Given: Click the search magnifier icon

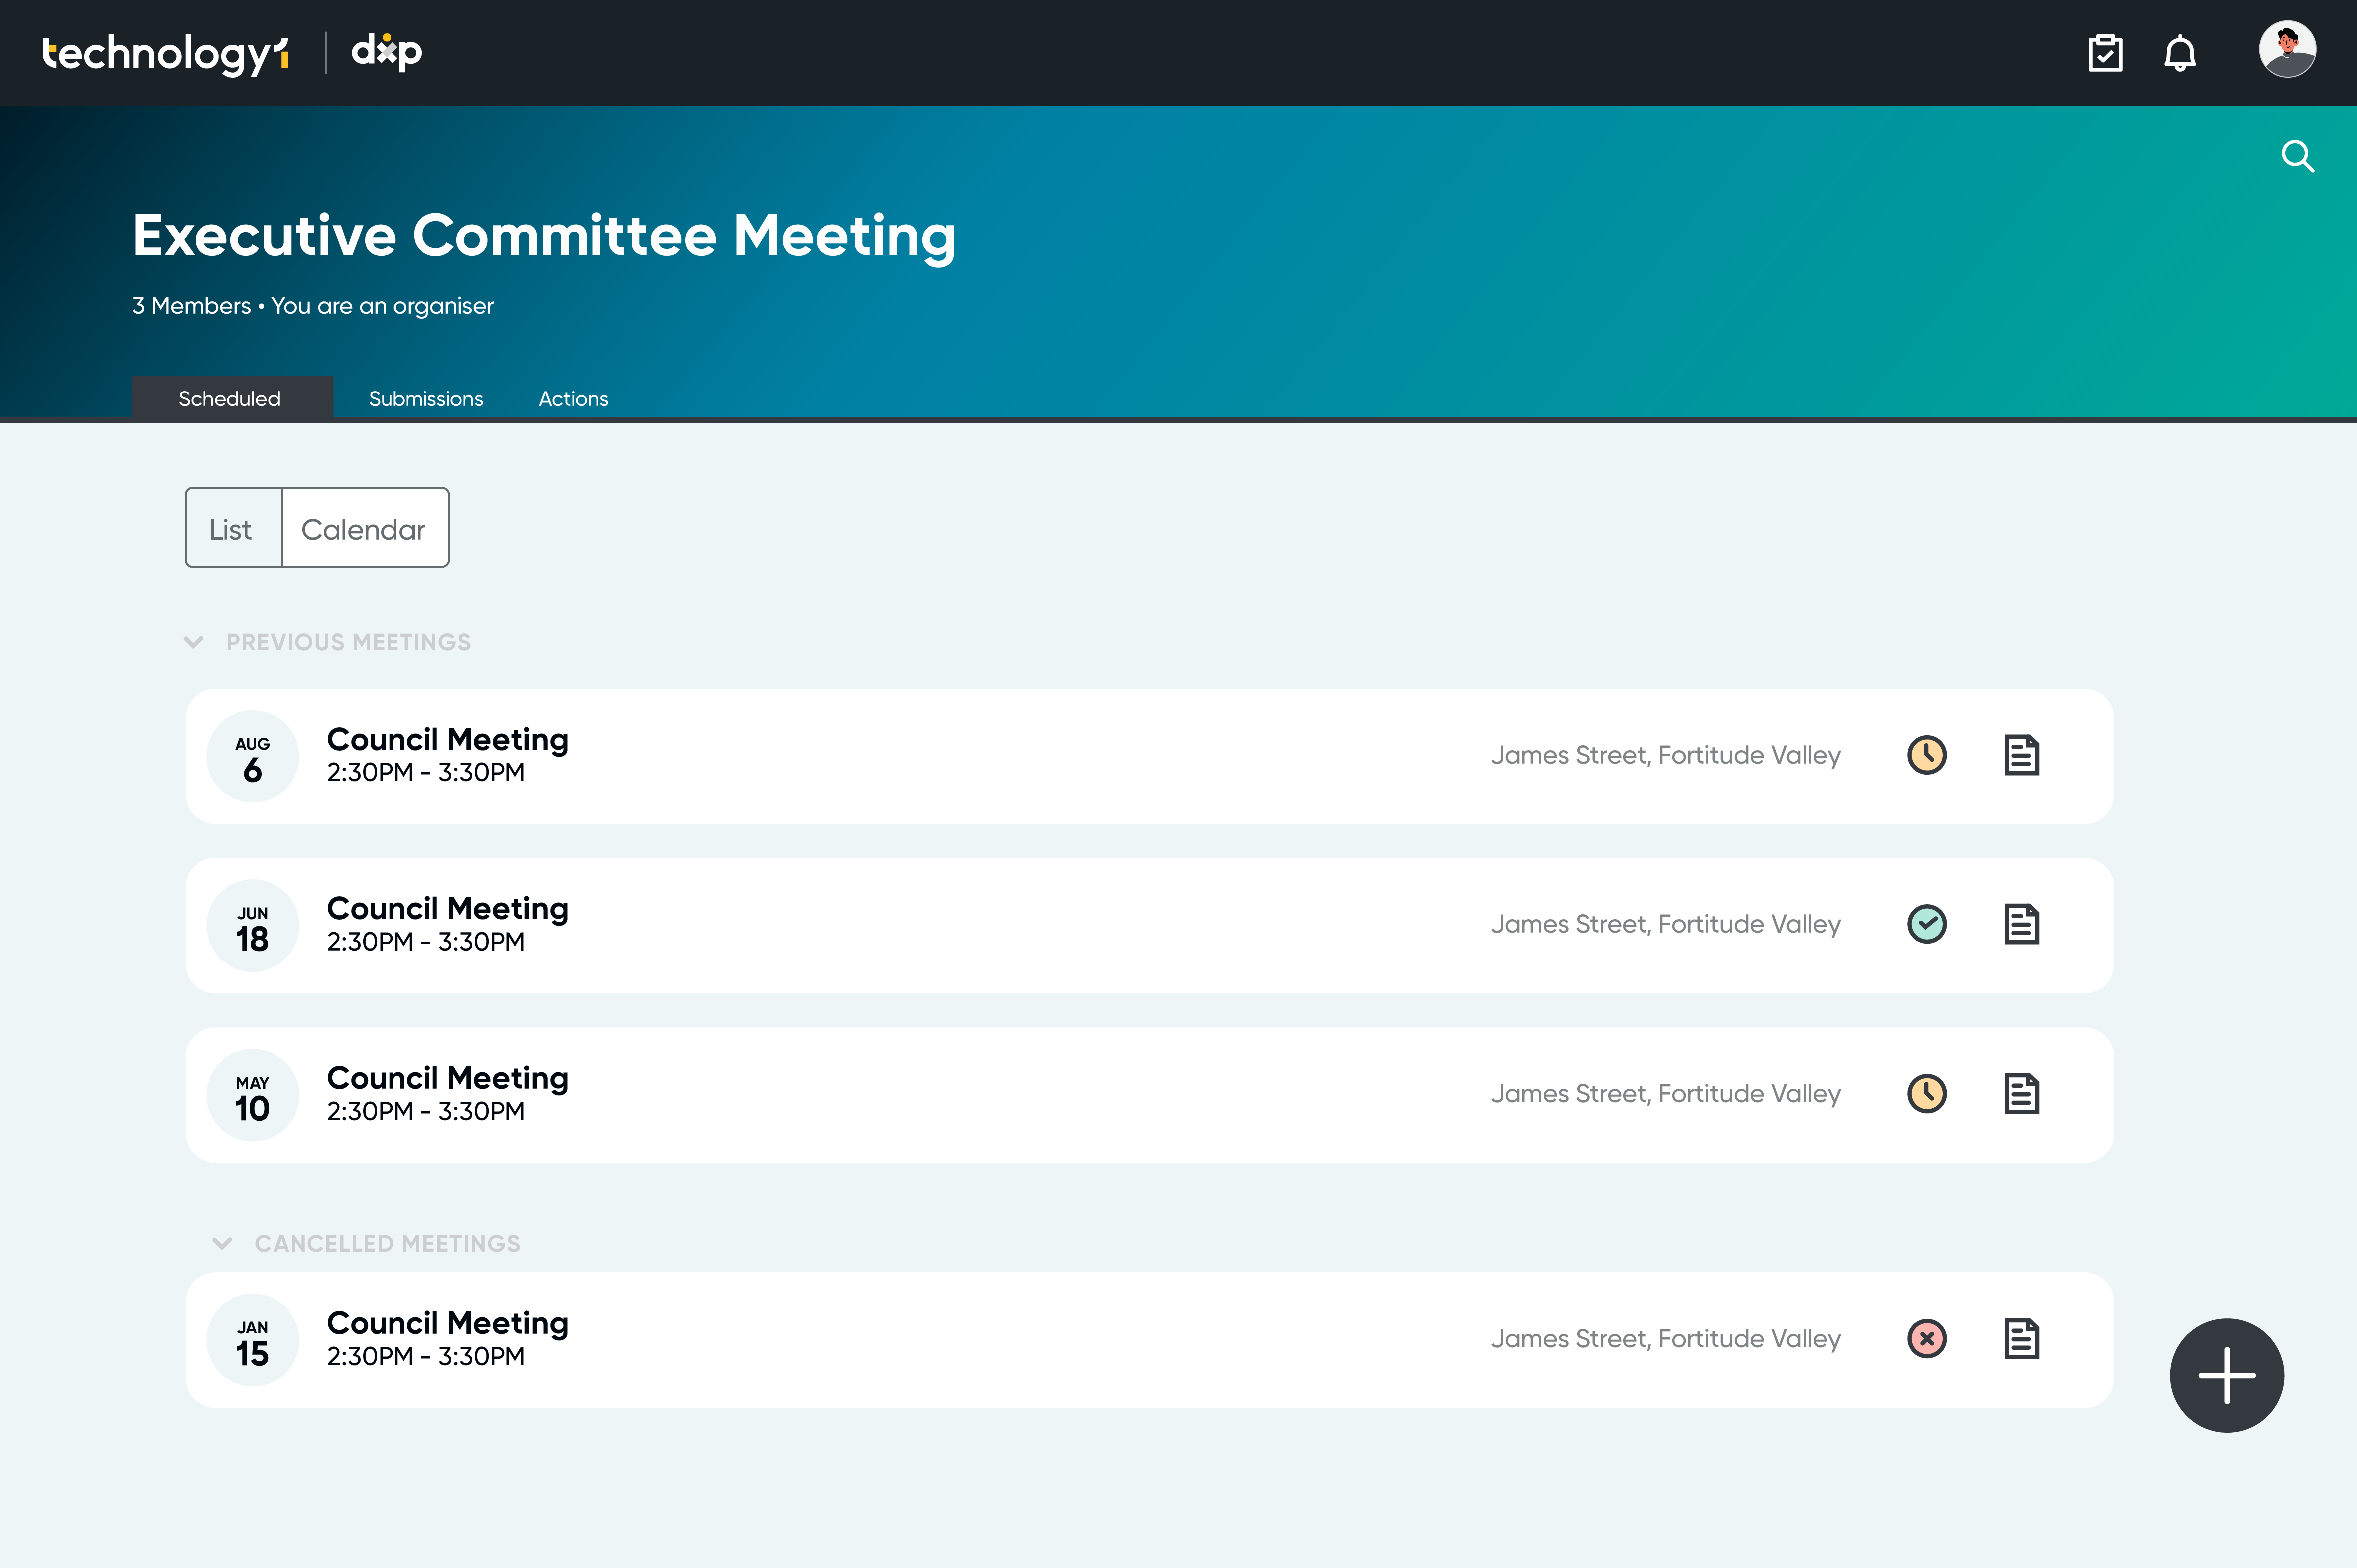Looking at the screenshot, I should pyautogui.click(x=2297, y=156).
